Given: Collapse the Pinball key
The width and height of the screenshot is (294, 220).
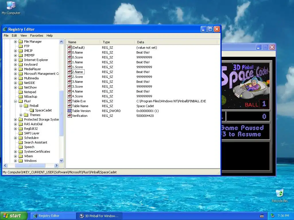Looking at the screenshot, I should coord(21,106).
